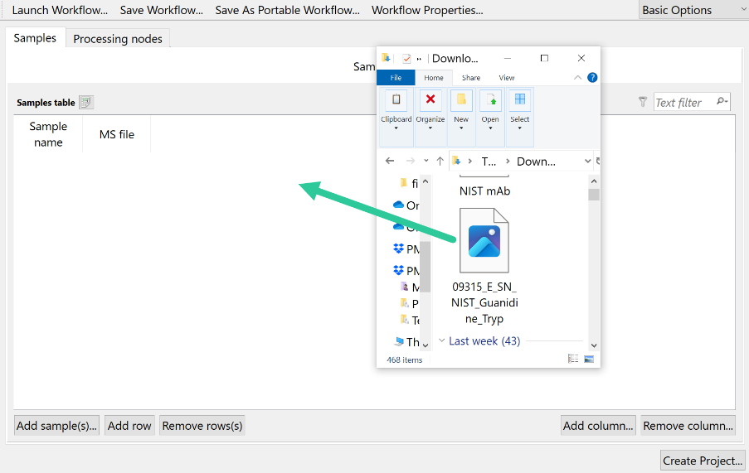
Task: Open Workflow Properties
Action: 427,10
